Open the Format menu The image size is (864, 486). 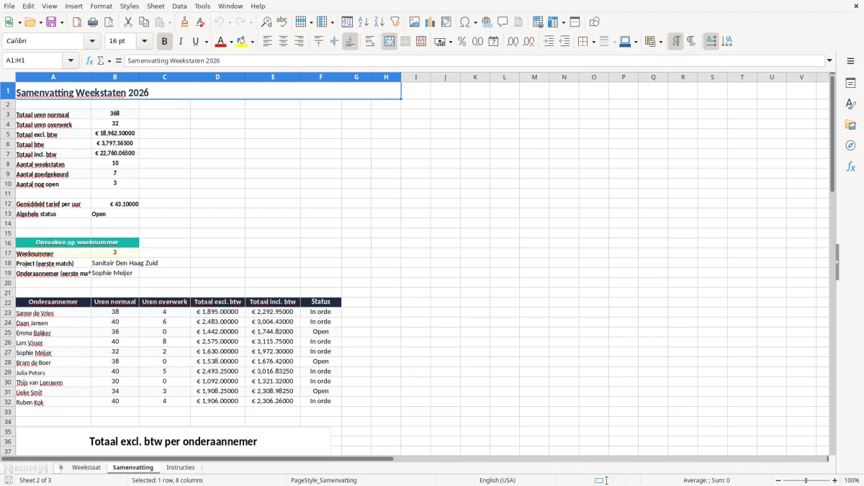101,6
